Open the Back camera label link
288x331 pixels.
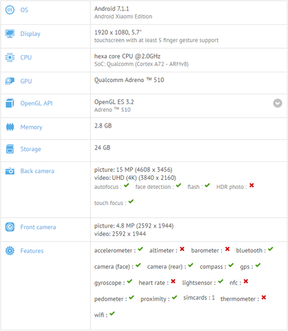[37, 171]
